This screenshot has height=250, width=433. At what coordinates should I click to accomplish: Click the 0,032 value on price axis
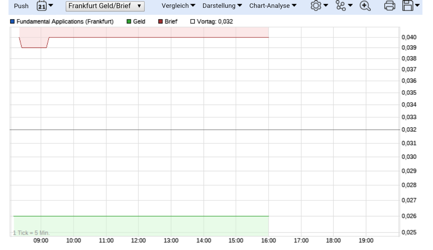coord(409,130)
